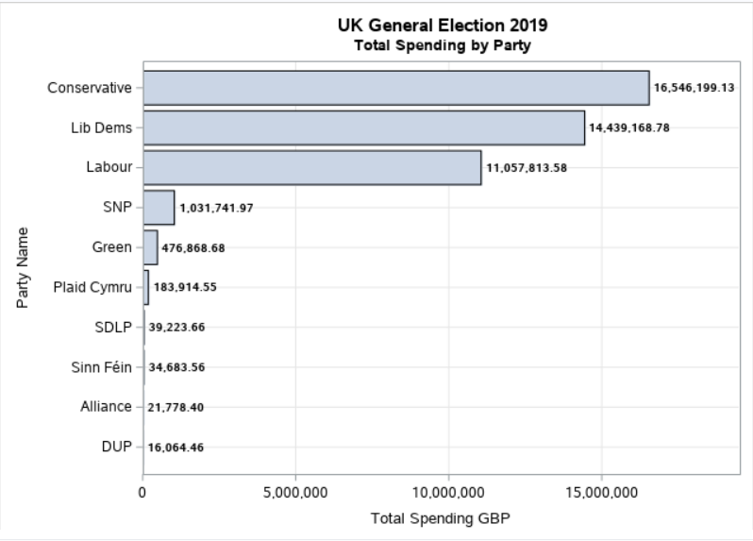Select the subtitle Total Spending by Party

pyautogui.click(x=442, y=44)
